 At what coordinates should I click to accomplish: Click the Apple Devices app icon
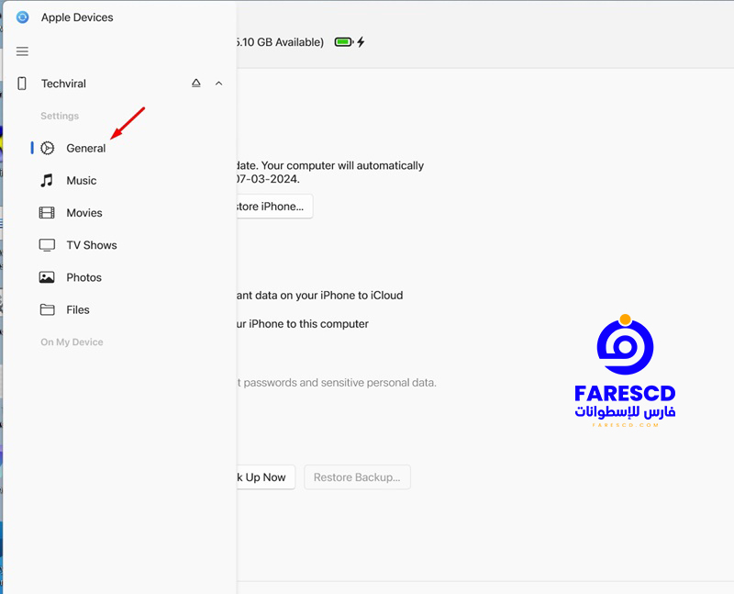[x=22, y=17]
